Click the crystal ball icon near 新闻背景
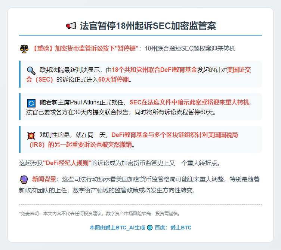Image resolution: width=281 pixels, height=250 pixels. click(24, 180)
